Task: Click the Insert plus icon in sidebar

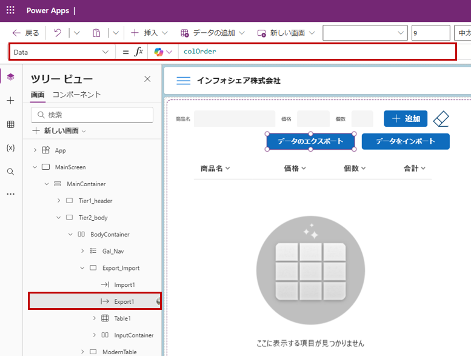Action: coord(10,101)
